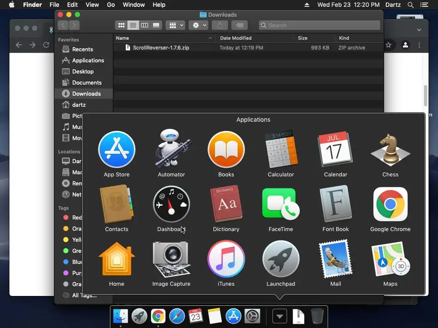
Task: Launch iTunes from the grid
Action: click(x=226, y=259)
